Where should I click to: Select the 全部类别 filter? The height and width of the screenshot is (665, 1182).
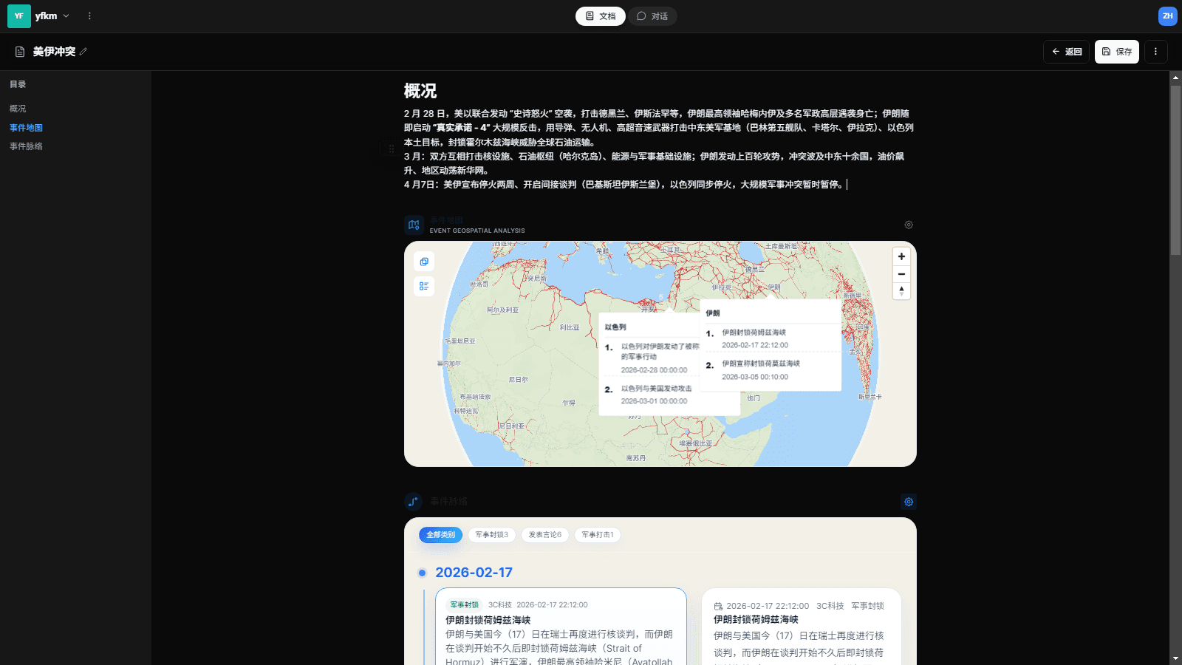[441, 535]
